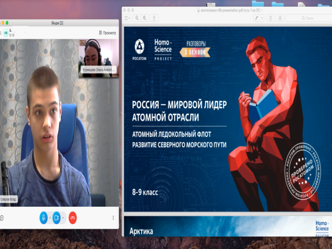Zoom out the PDF in Preview
The image size is (332, 249).
point(137,18)
